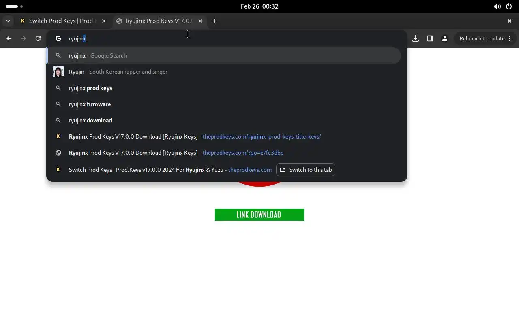
Task: Close the Ryujinx Prod Keys tab
Action: (x=200, y=21)
